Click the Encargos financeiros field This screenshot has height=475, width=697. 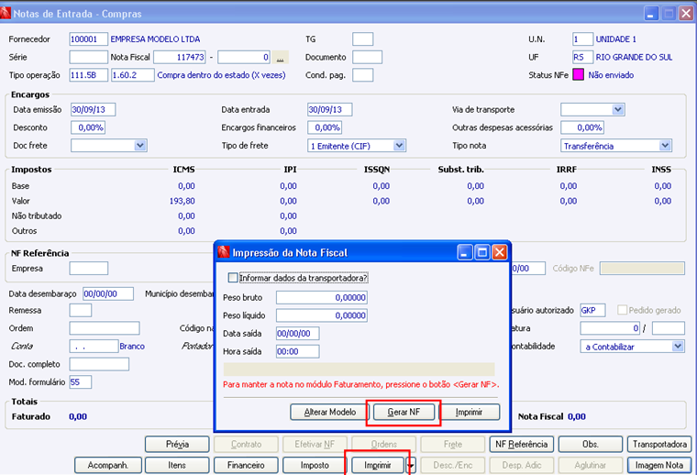[x=325, y=127]
